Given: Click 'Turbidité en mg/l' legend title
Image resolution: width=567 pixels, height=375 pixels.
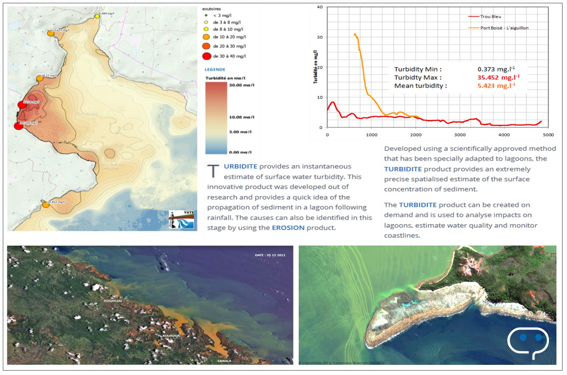Looking at the screenshot, I should pos(225,78).
